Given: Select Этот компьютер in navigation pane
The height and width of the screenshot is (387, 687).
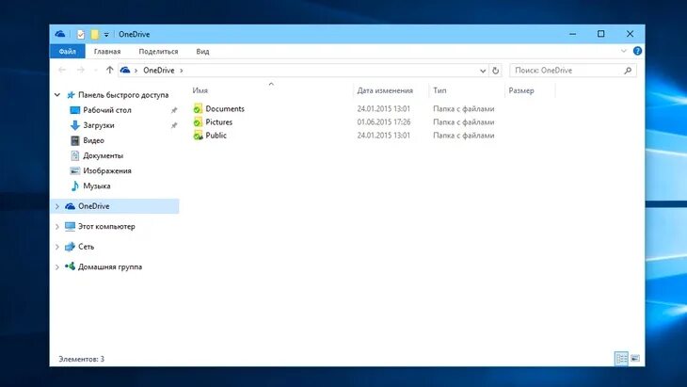Looking at the screenshot, I should pos(106,226).
